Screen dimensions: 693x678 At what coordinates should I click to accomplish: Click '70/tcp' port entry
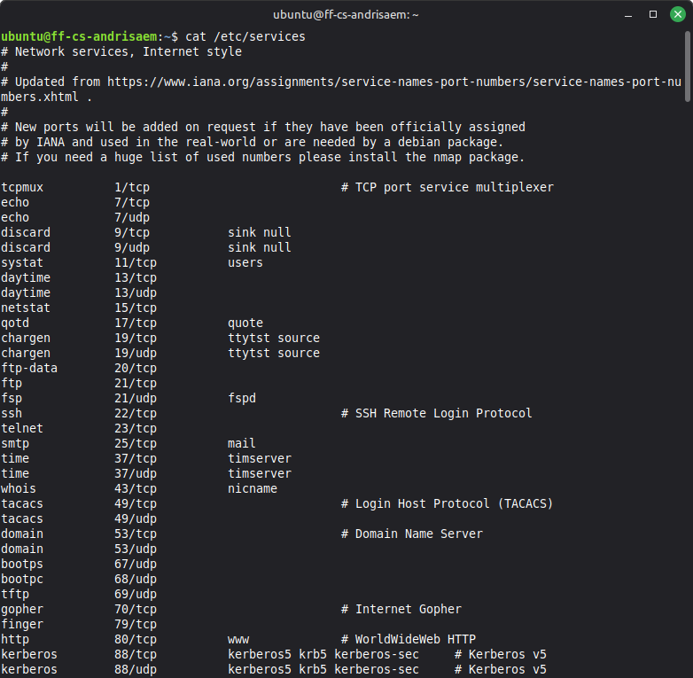click(136, 609)
